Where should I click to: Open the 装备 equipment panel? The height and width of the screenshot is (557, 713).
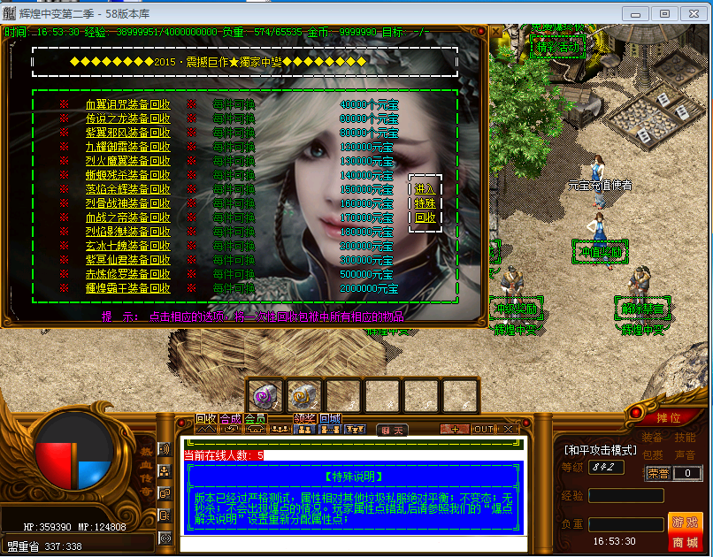[653, 438]
